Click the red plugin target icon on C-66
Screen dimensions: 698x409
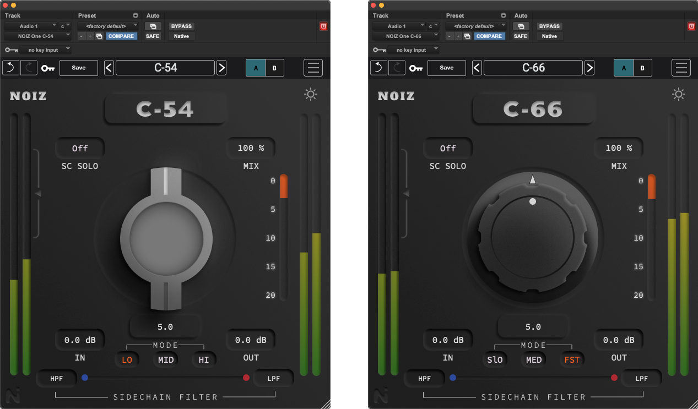pos(691,26)
